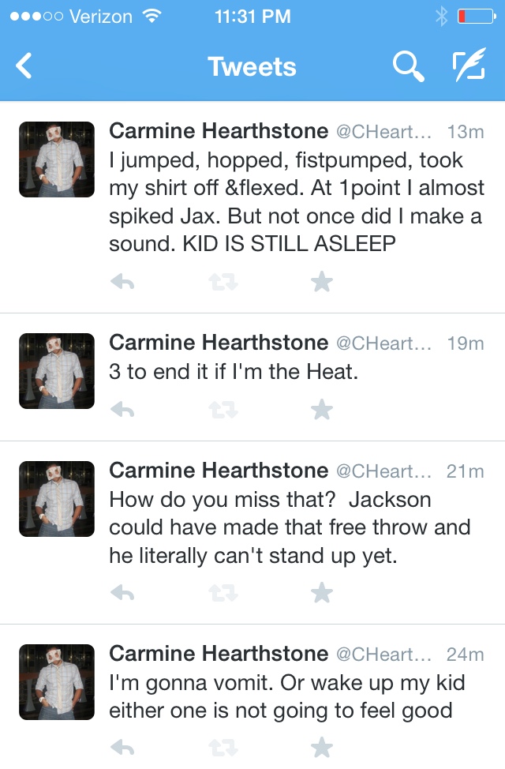This screenshot has width=505, height=769.
Task: Tap the Tweets title in header
Action: click(252, 66)
